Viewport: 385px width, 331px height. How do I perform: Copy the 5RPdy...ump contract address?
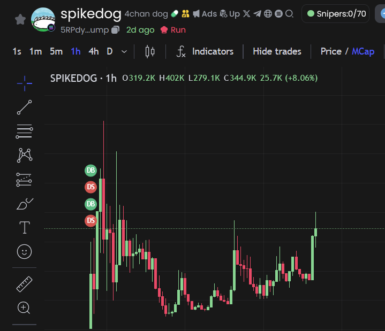(115, 30)
